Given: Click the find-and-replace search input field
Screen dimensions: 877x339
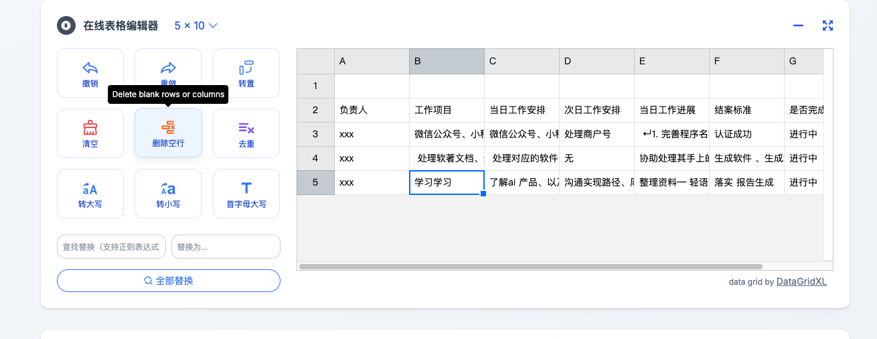Looking at the screenshot, I should [x=112, y=247].
